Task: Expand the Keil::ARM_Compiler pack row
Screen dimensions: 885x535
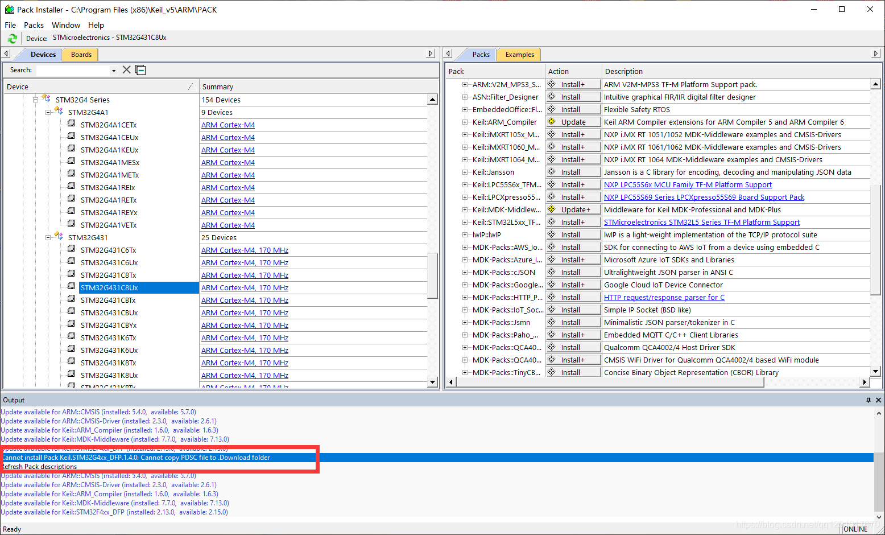Action: tap(465, 122)
